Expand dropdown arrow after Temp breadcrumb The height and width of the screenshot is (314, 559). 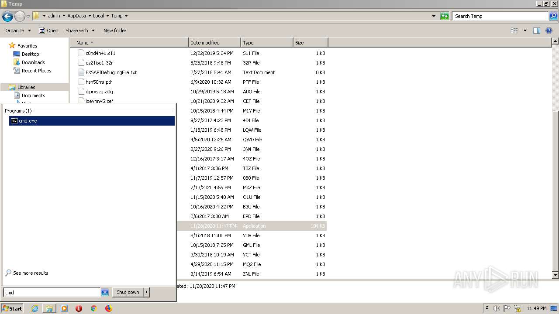tap(126, 16)
